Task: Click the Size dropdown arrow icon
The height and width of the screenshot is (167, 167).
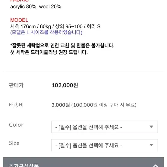Action: (151, 145)
